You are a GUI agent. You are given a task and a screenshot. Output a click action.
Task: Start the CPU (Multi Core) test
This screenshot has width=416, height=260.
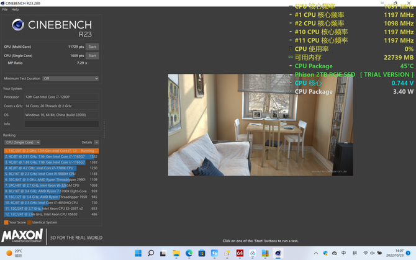(x=93, y=47)
